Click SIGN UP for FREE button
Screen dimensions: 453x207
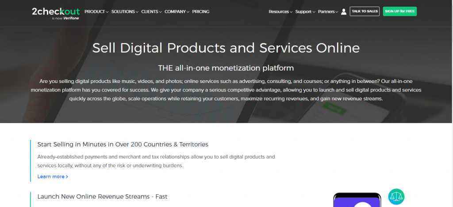point(400,11)
